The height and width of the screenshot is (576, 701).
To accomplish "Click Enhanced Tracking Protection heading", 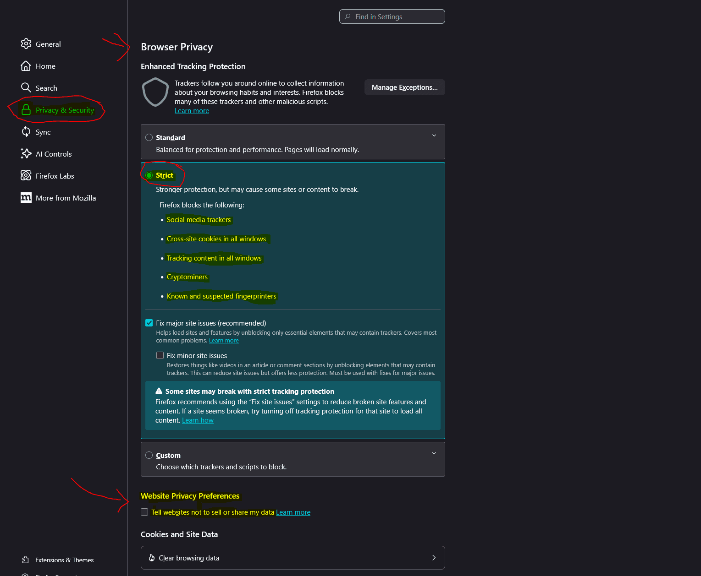I will 193,66.
